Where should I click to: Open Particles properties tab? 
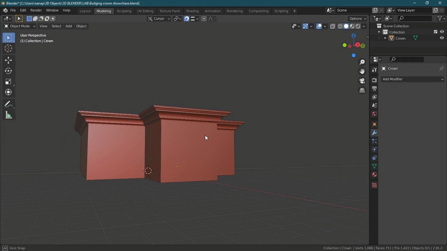coord(374,141)
